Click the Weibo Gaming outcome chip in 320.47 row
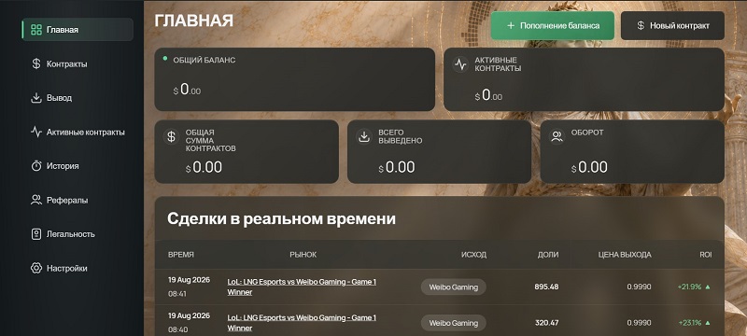The height and width of the screenshot is (336, 747). pyautogui.click(x=454, y=323)
